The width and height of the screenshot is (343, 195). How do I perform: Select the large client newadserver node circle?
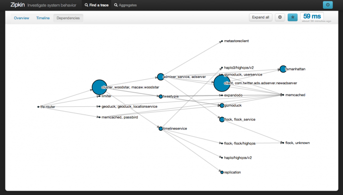click(222, 83)
